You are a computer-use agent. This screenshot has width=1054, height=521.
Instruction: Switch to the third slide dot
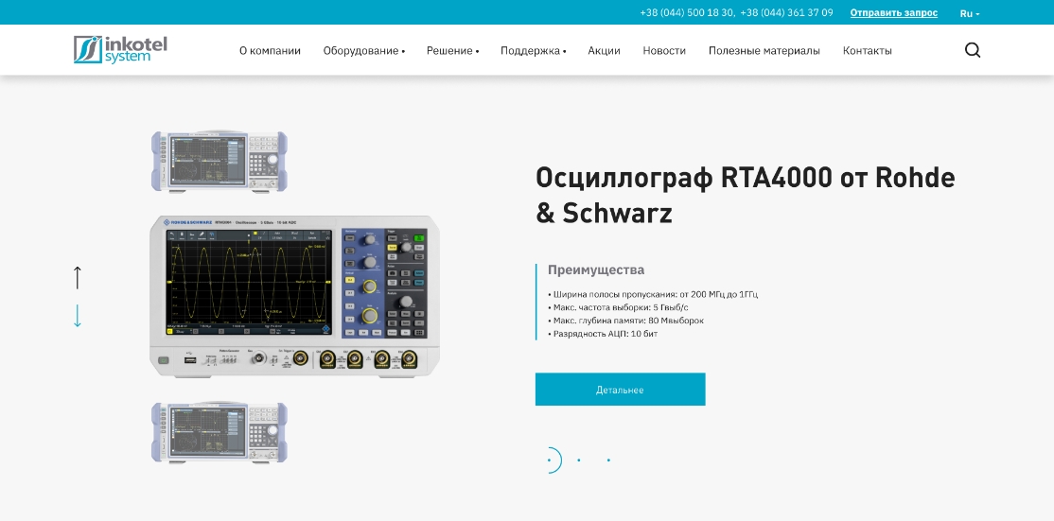click(608, 460)
